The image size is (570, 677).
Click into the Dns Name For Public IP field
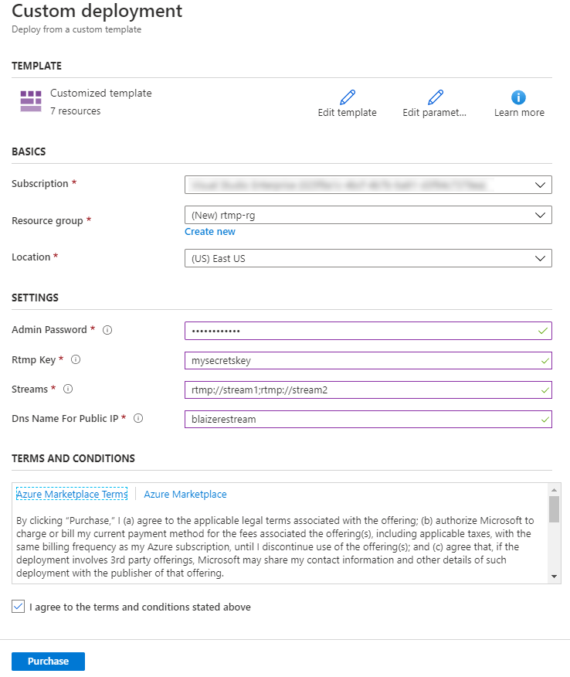point(368,419)
